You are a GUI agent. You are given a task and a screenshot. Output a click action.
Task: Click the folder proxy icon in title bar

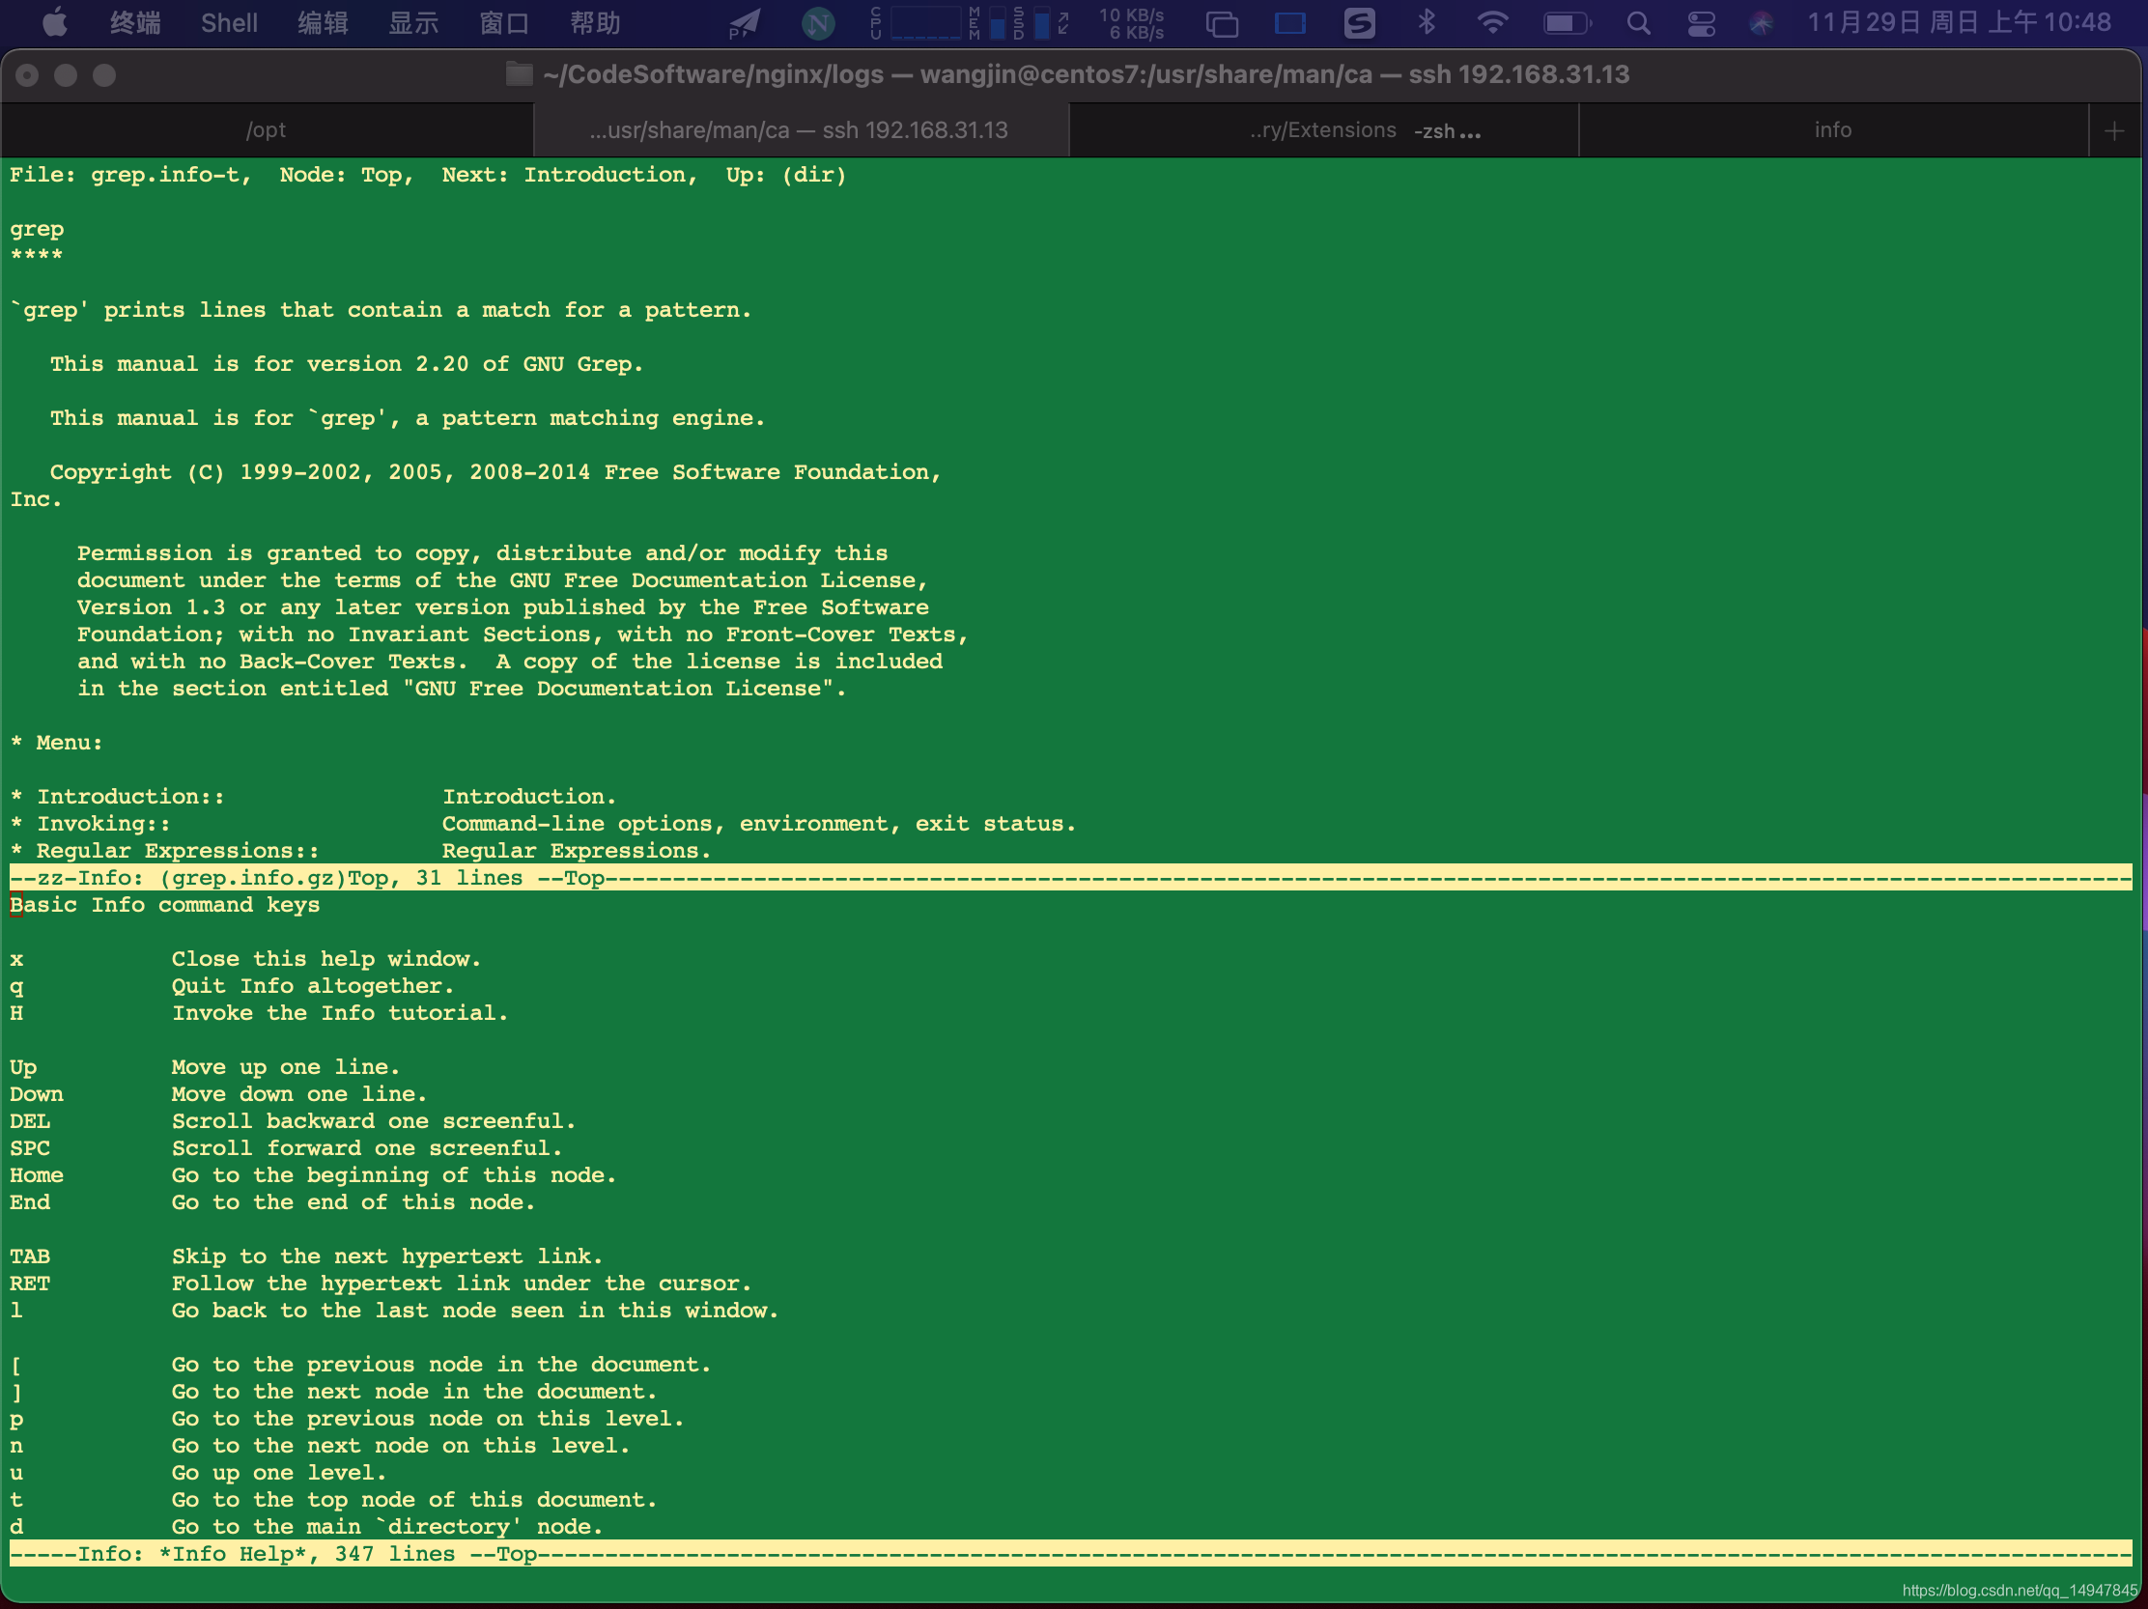[x=519, y=74]
